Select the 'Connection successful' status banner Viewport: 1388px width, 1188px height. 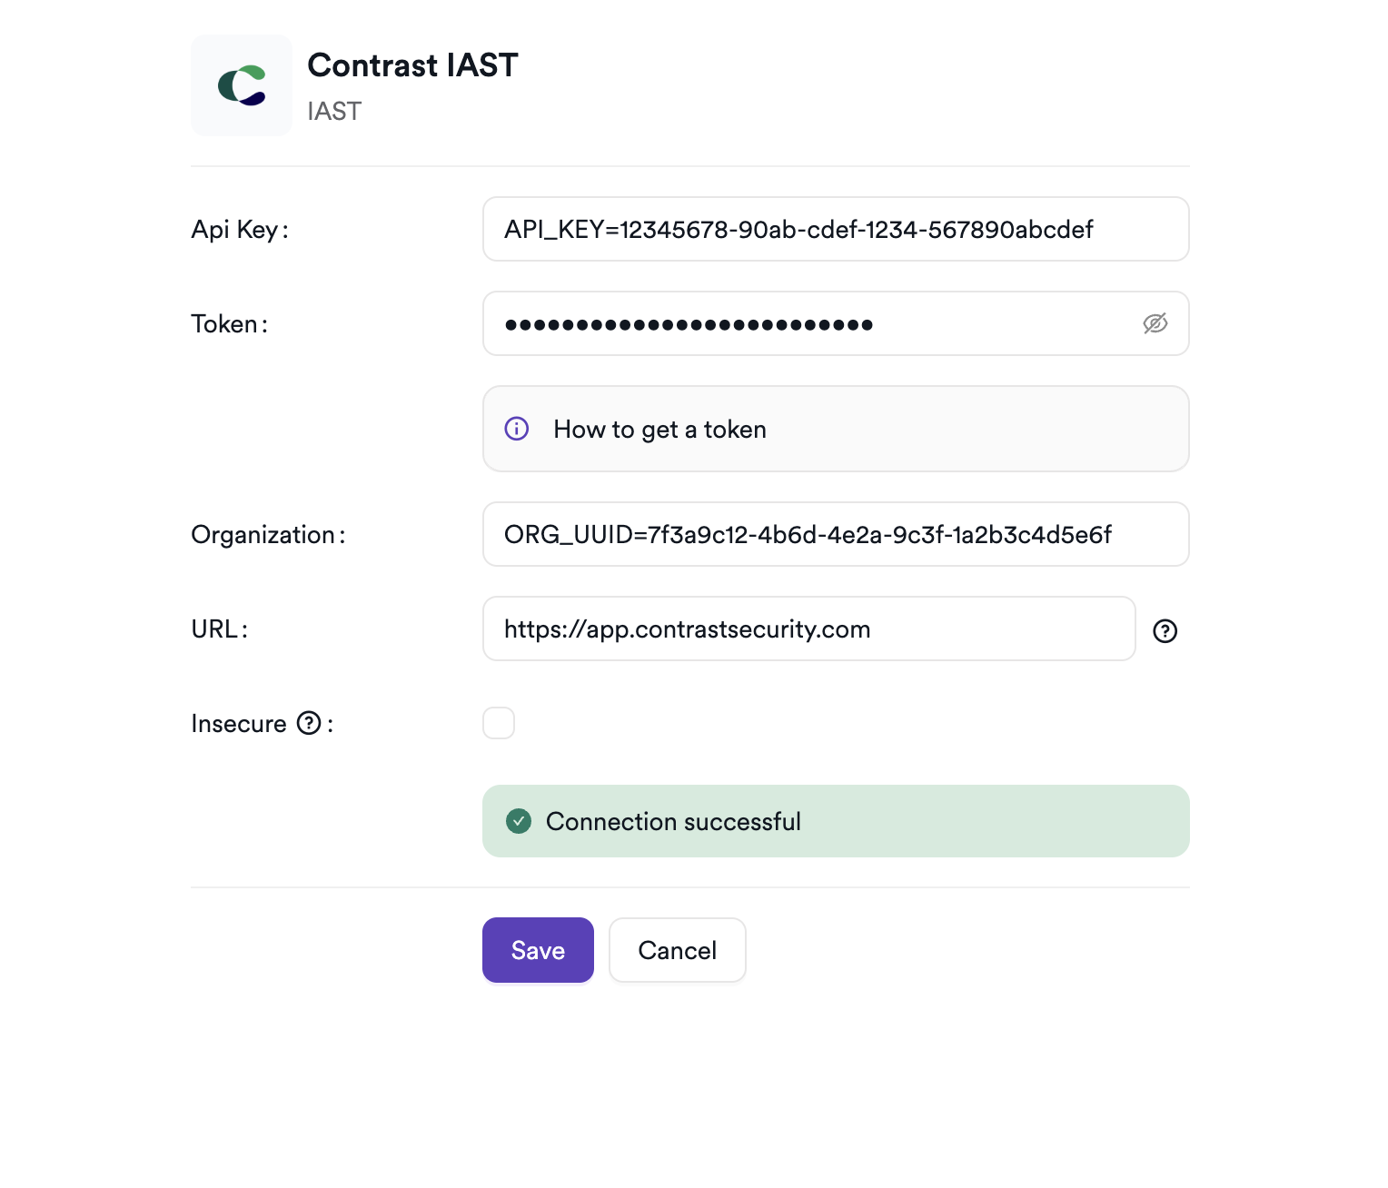click(x=836, y=820)
